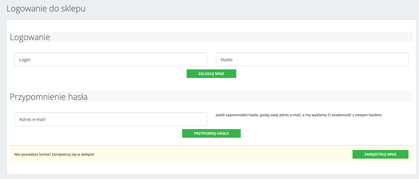Click the green ZALOGUJ MNIE button
The image size is (419, 179).
coord(211,74)
